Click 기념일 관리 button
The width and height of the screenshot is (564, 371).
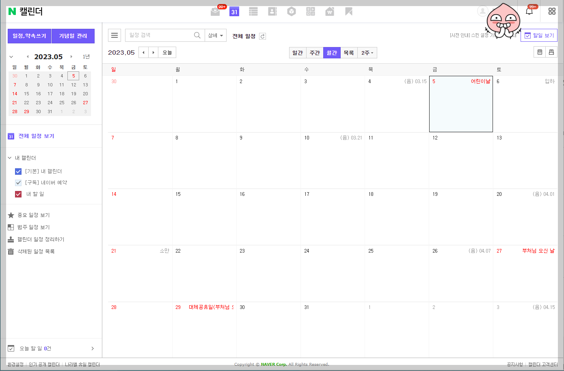73,36
